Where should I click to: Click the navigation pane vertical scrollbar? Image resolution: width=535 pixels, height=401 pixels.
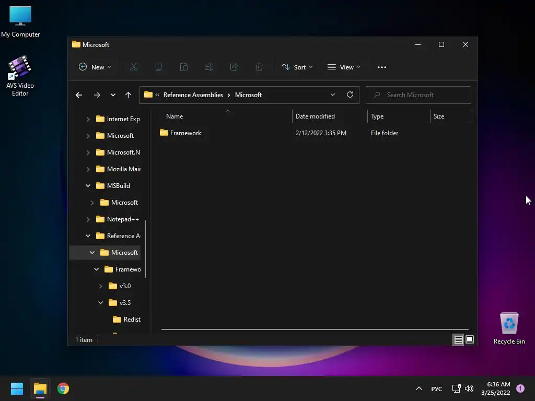[145, 249]
